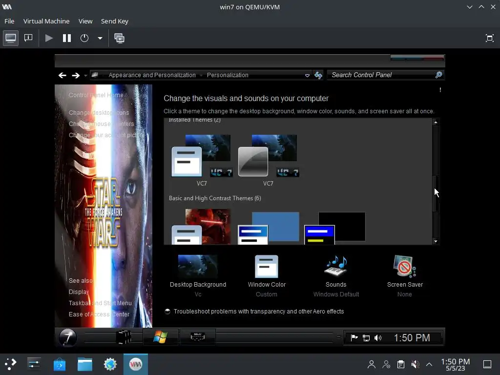Open Desktop Background settings
The image size is (500, 375).
click(x=198, y=276)
